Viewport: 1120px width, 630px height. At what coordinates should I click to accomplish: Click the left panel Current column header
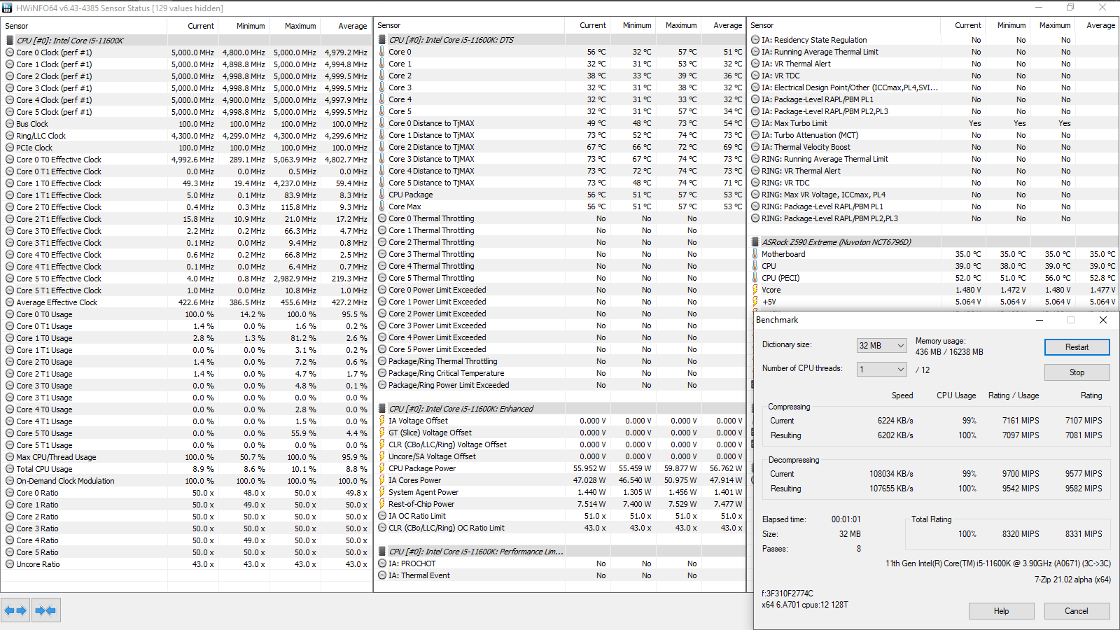(x=201, y=26)
